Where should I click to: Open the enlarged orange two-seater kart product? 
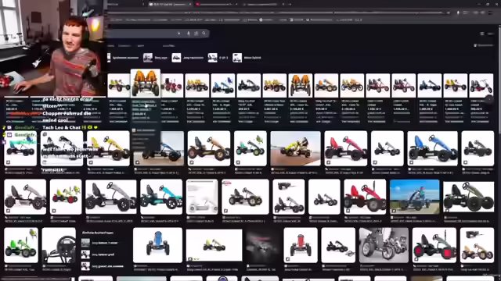(146, 84)
